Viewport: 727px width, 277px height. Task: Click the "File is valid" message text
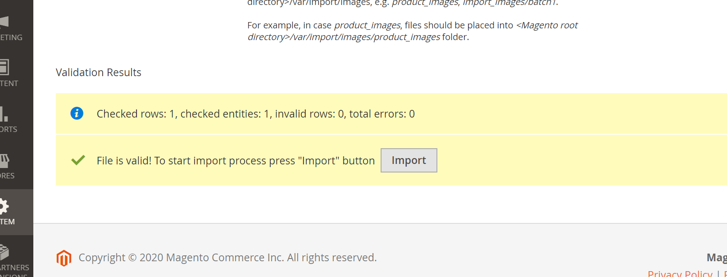point(236,160)
